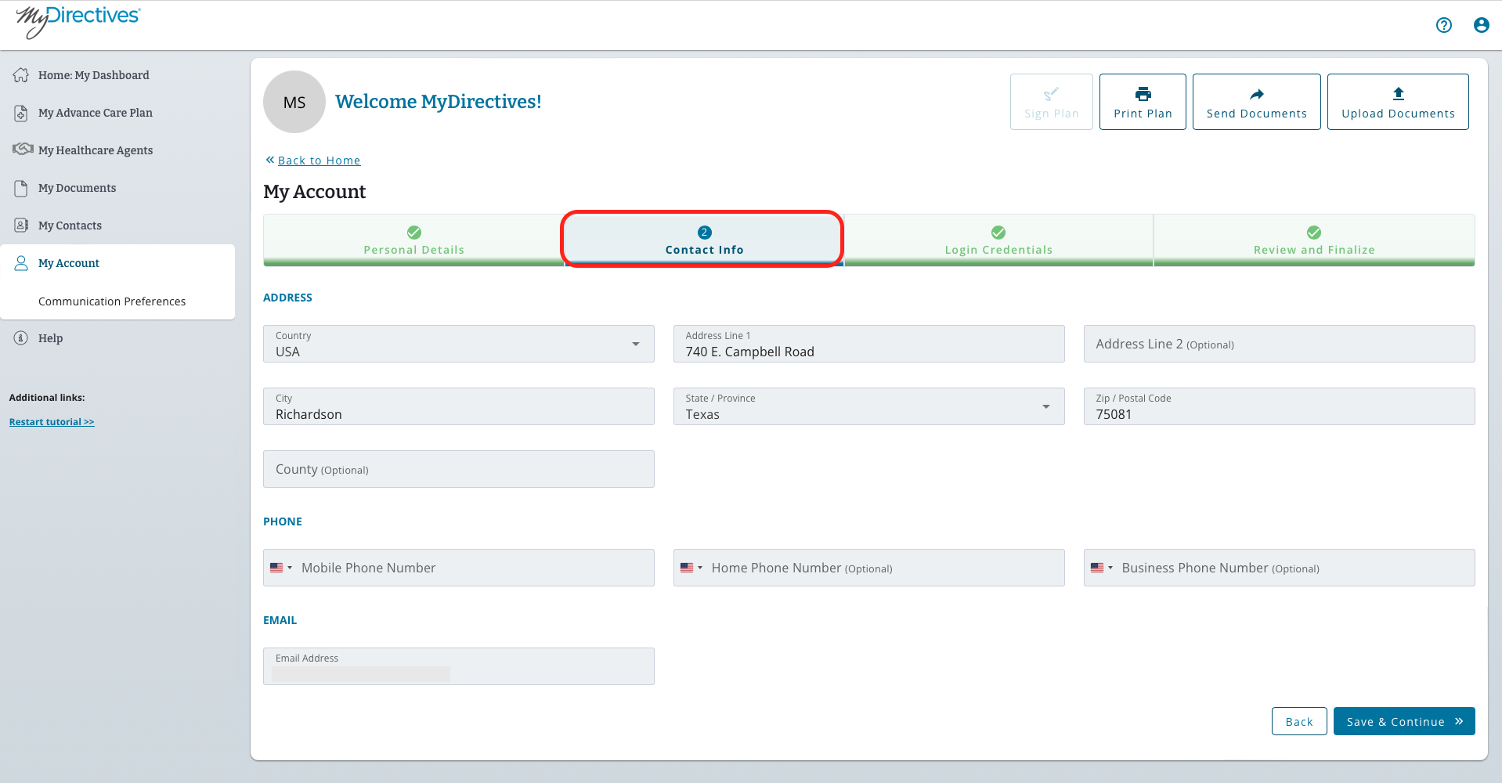Image resolution: width=1502 pixels, height=783 pixels.
Task: Click the green checkmark on Review and Finalize
Action: point(1314,233)
